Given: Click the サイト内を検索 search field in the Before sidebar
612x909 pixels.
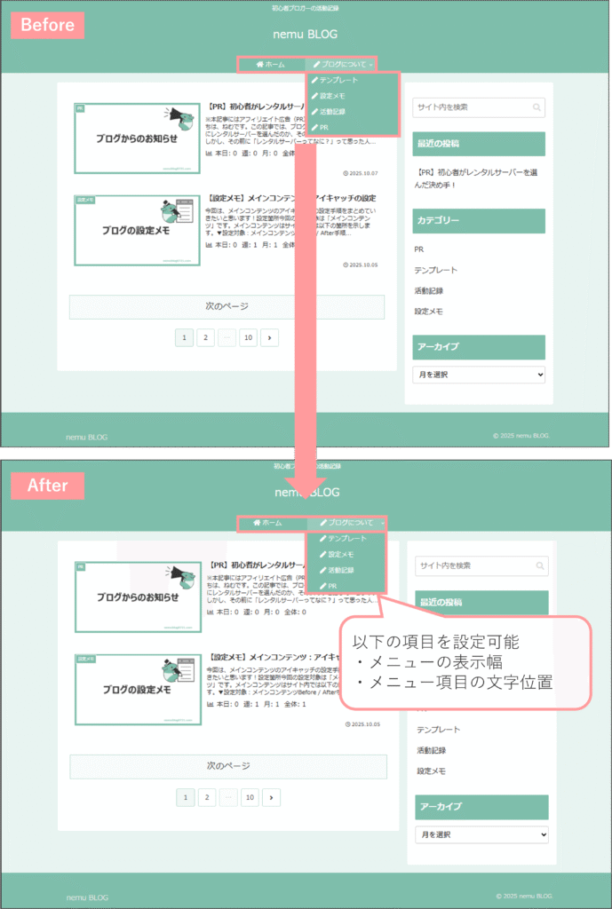Looking at the screenshot, I should tap(471, 107).
